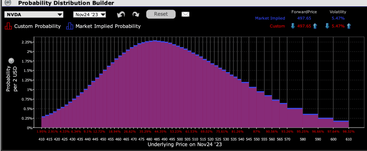Click the histogram bar between 540 and 545
367x151 pixels.
coord(245,105)
